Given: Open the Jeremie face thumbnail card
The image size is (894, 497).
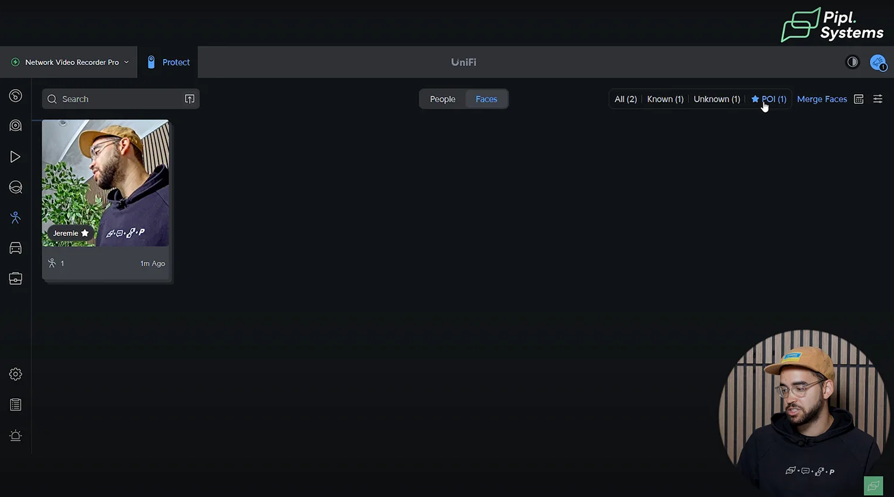Looking at the screenshot, I should coord(105,183).
